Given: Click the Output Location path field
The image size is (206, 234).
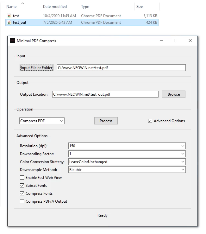Looking at the screenshot, I should tap(105, 94).
